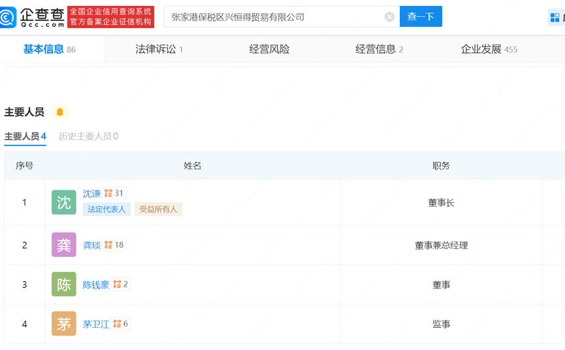565x350 pixels.
Task: Switch to the 法律诉讼 tab
Action: (x=159, y=50)
